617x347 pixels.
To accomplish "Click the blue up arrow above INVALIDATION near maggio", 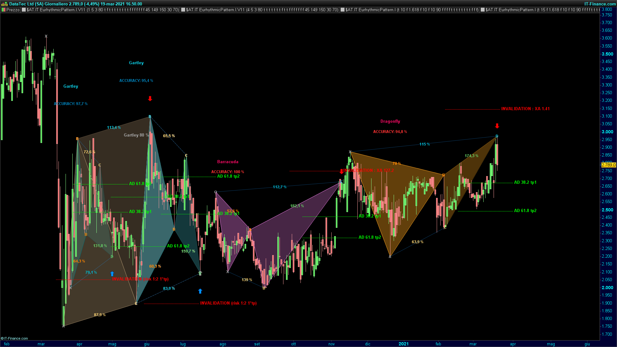I will (x=112, y=274).
